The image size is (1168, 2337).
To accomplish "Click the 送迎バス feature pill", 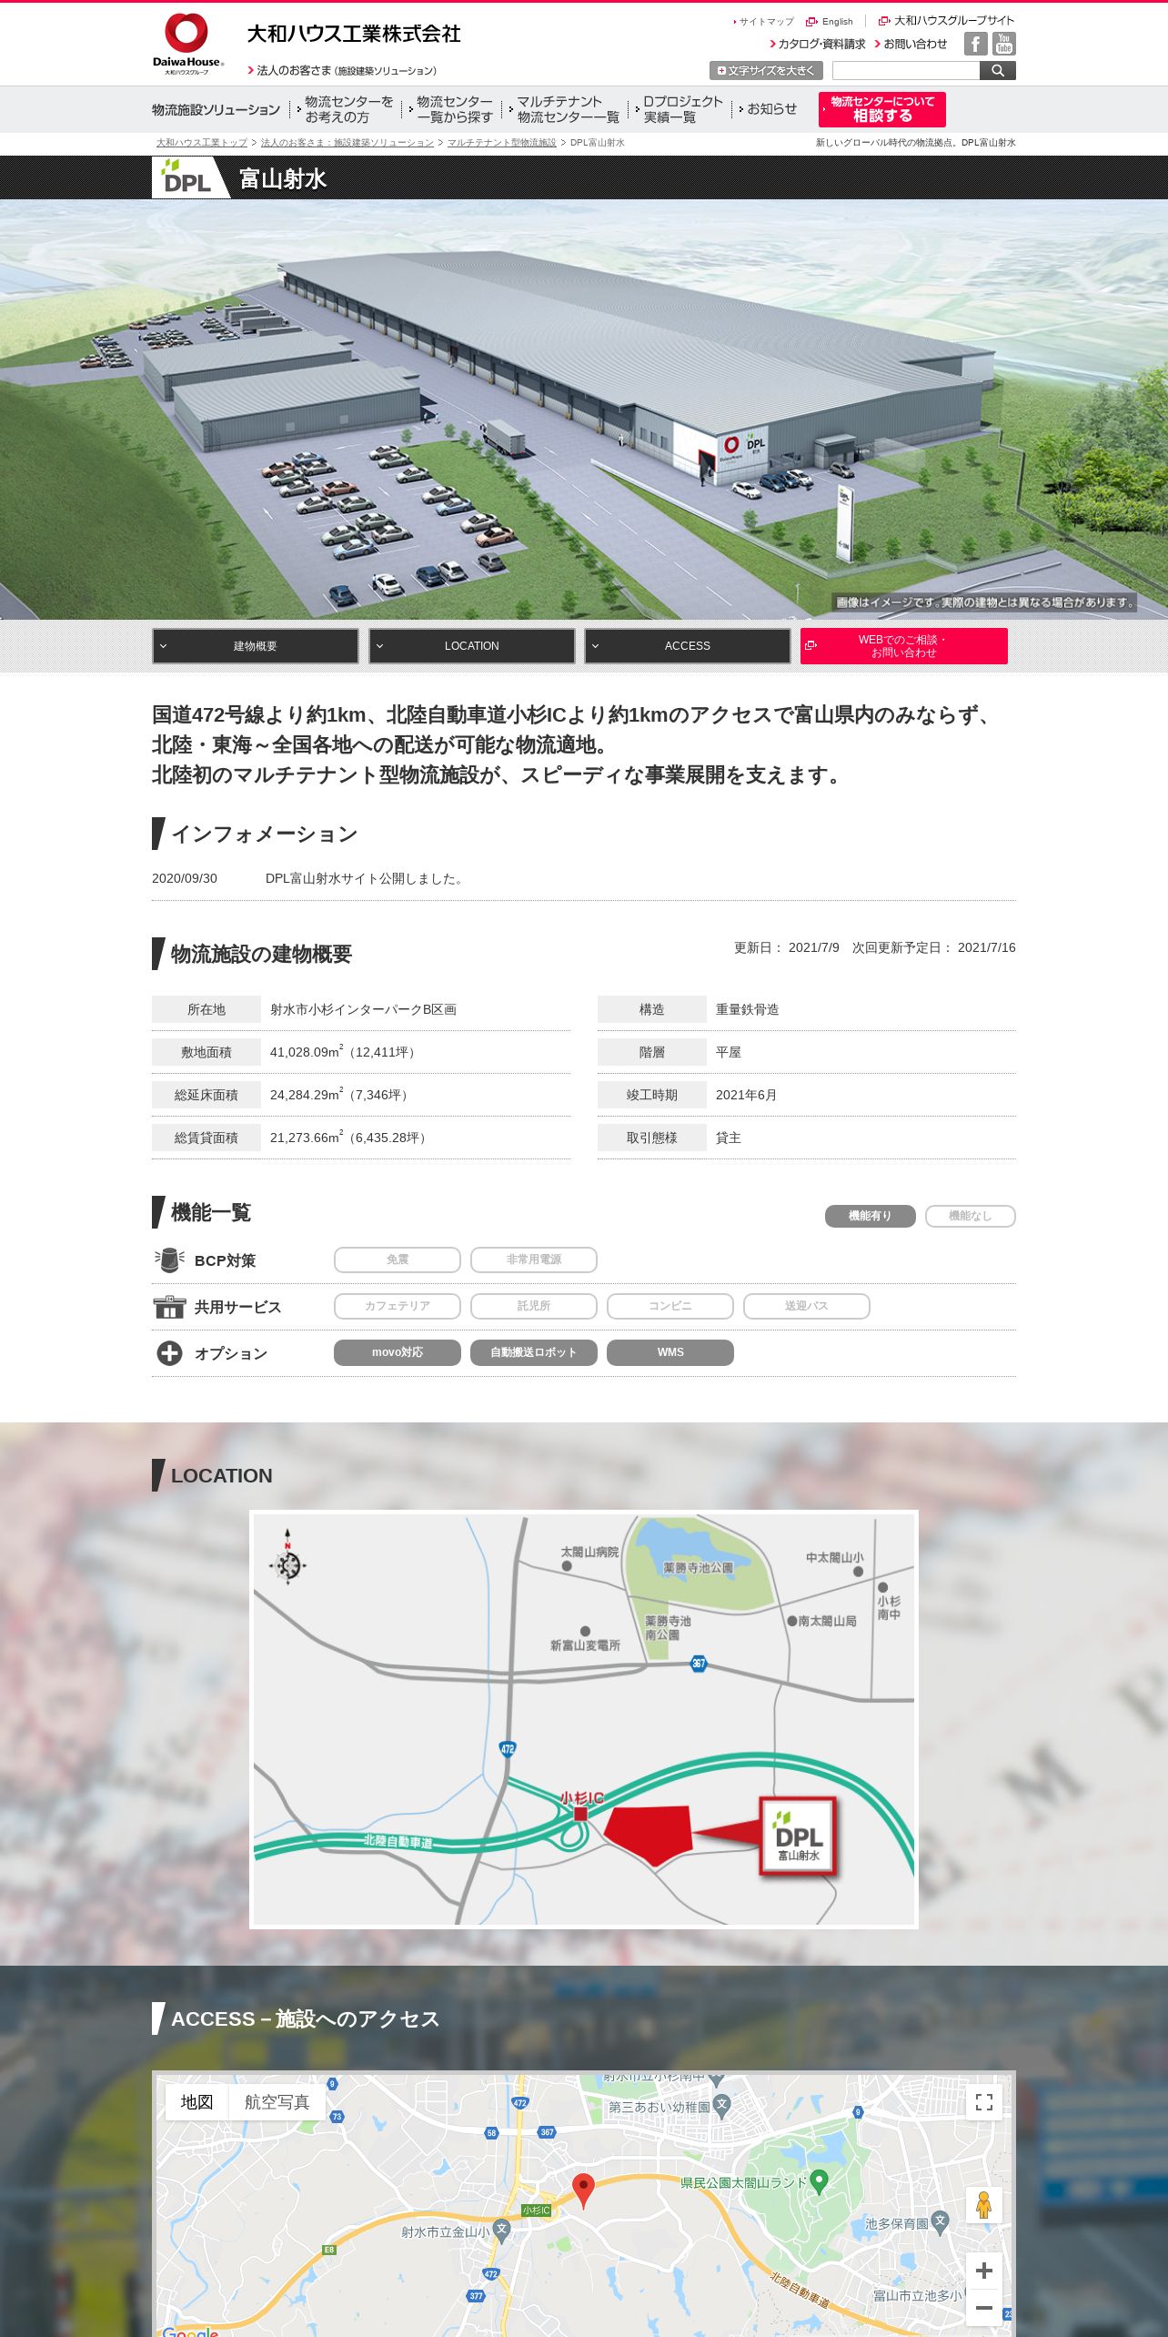I will tap(807, 1306).
